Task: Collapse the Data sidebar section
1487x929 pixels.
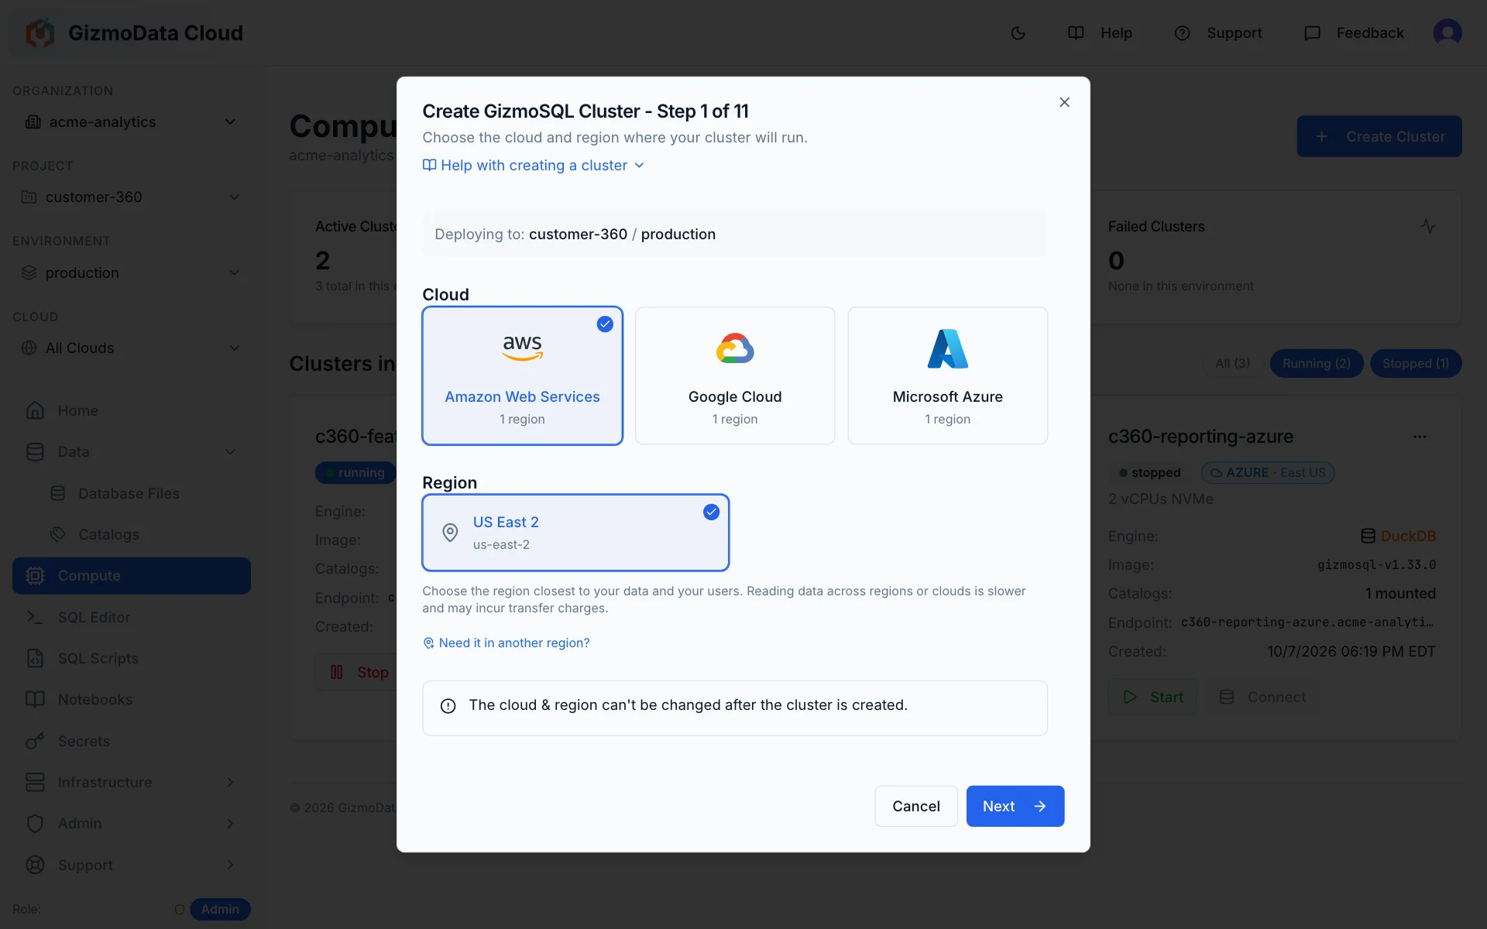Action: (131, 451)
